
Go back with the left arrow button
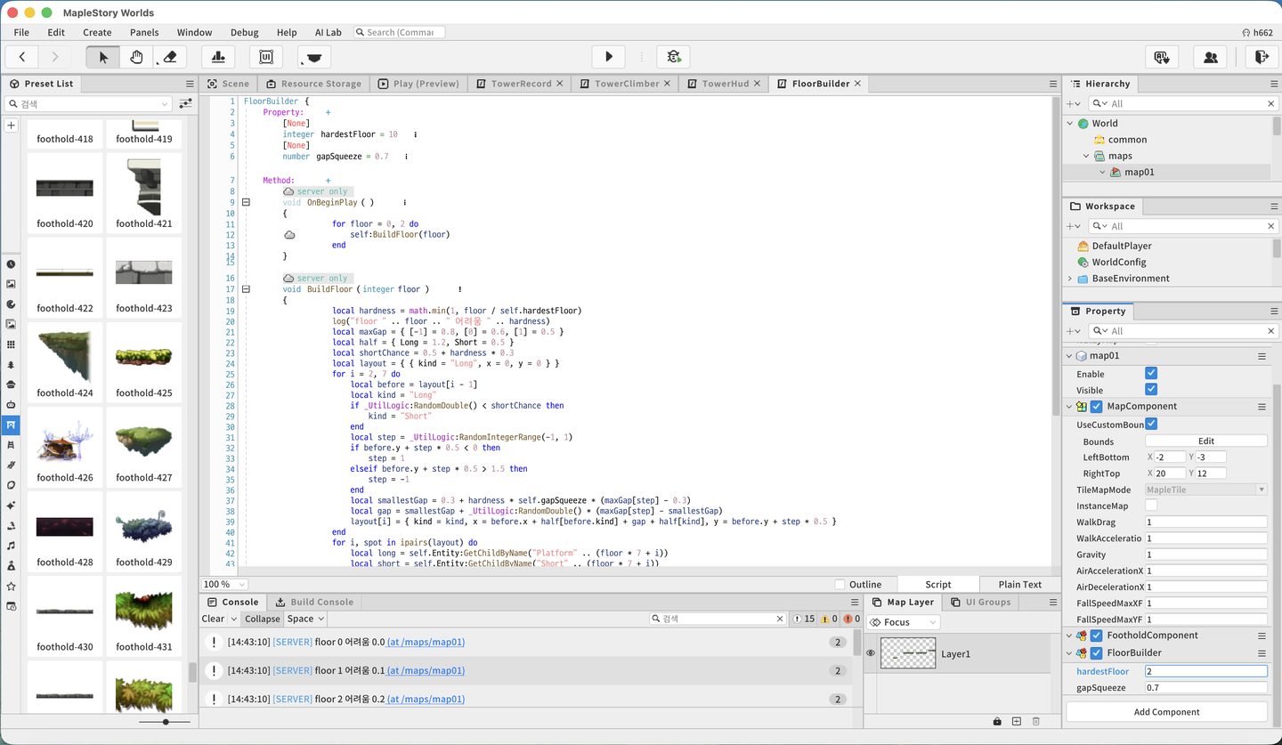[22, 57]
